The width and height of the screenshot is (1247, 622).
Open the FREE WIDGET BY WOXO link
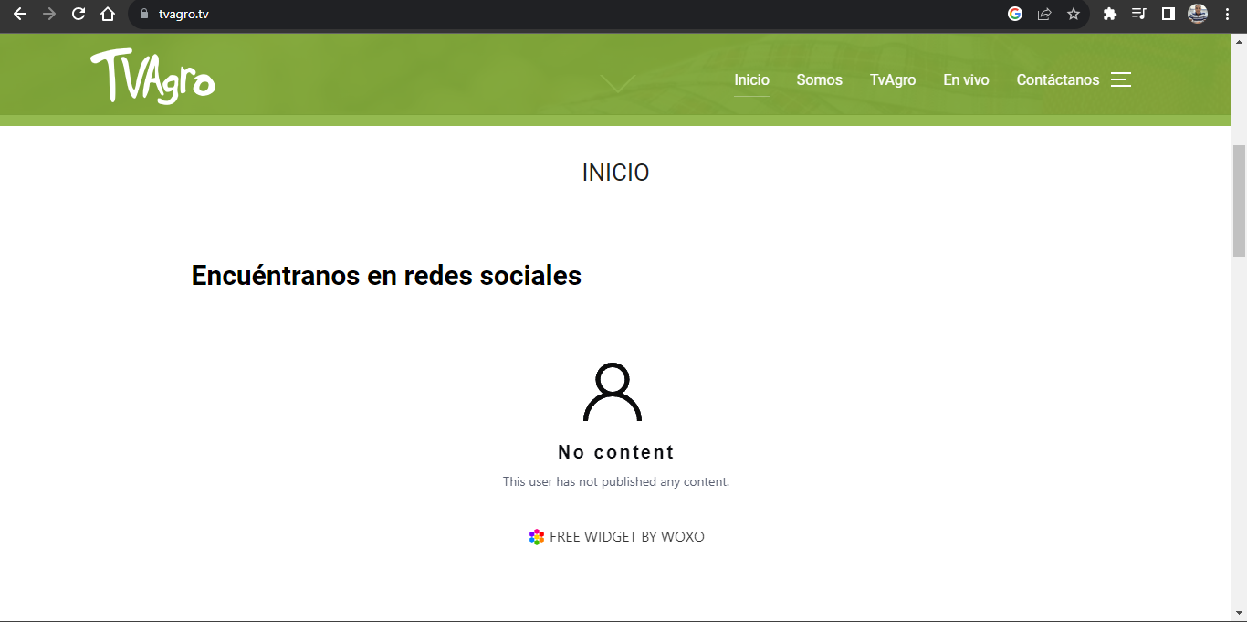click(627, 537)
